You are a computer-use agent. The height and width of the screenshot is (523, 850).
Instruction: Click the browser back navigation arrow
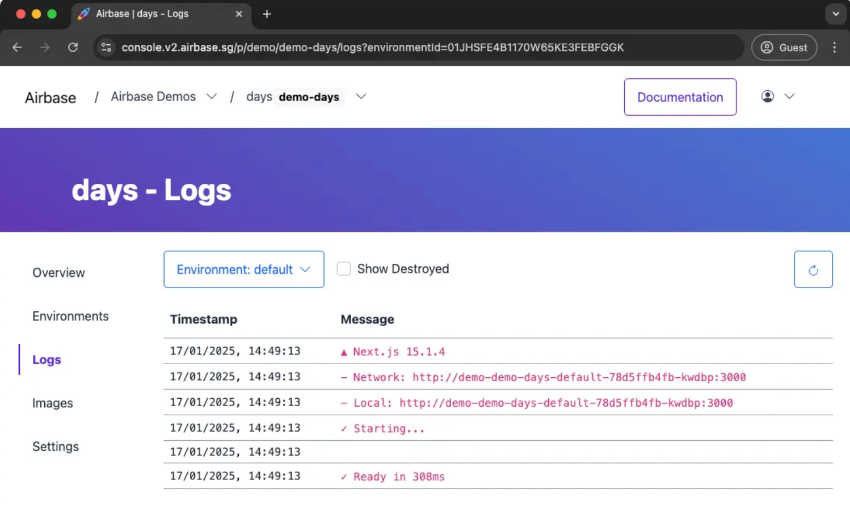[x=17, y=48]
